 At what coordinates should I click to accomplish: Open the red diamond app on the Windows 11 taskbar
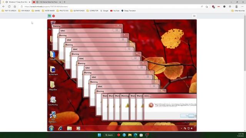pyautogui.click(x=119, y=135)
